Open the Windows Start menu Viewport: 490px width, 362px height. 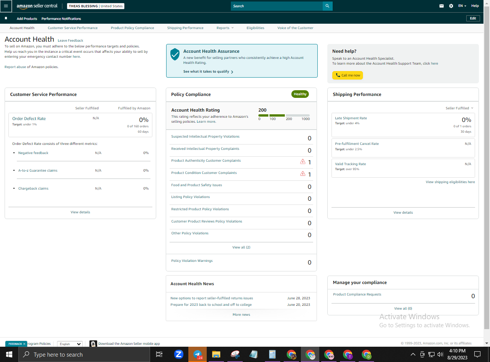(x=9, y=354)
